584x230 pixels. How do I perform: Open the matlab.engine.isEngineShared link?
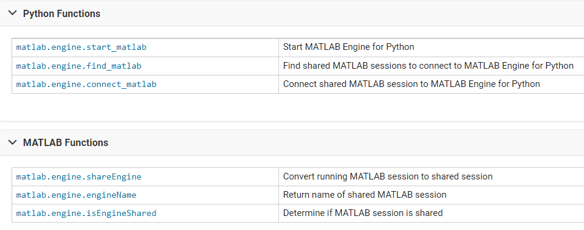[x=86, y=213]
